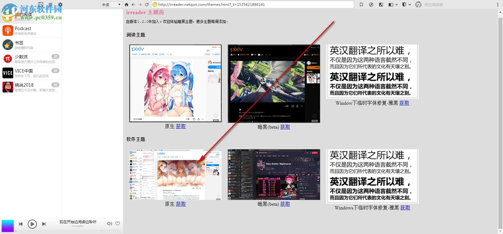Get the Window下临时字体修复-雅黑 reading theme
503x234 pixels.
click(x=404, y=103)
